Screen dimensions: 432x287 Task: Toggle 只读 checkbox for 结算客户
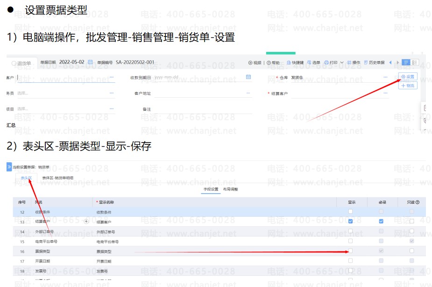[411, 221]
